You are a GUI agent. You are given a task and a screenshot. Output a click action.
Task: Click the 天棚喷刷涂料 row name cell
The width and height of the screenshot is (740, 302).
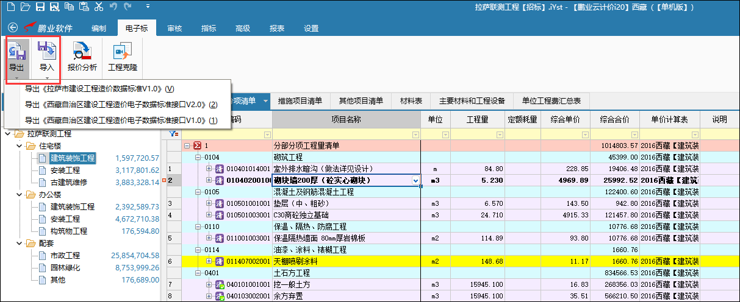click(346, 261)
